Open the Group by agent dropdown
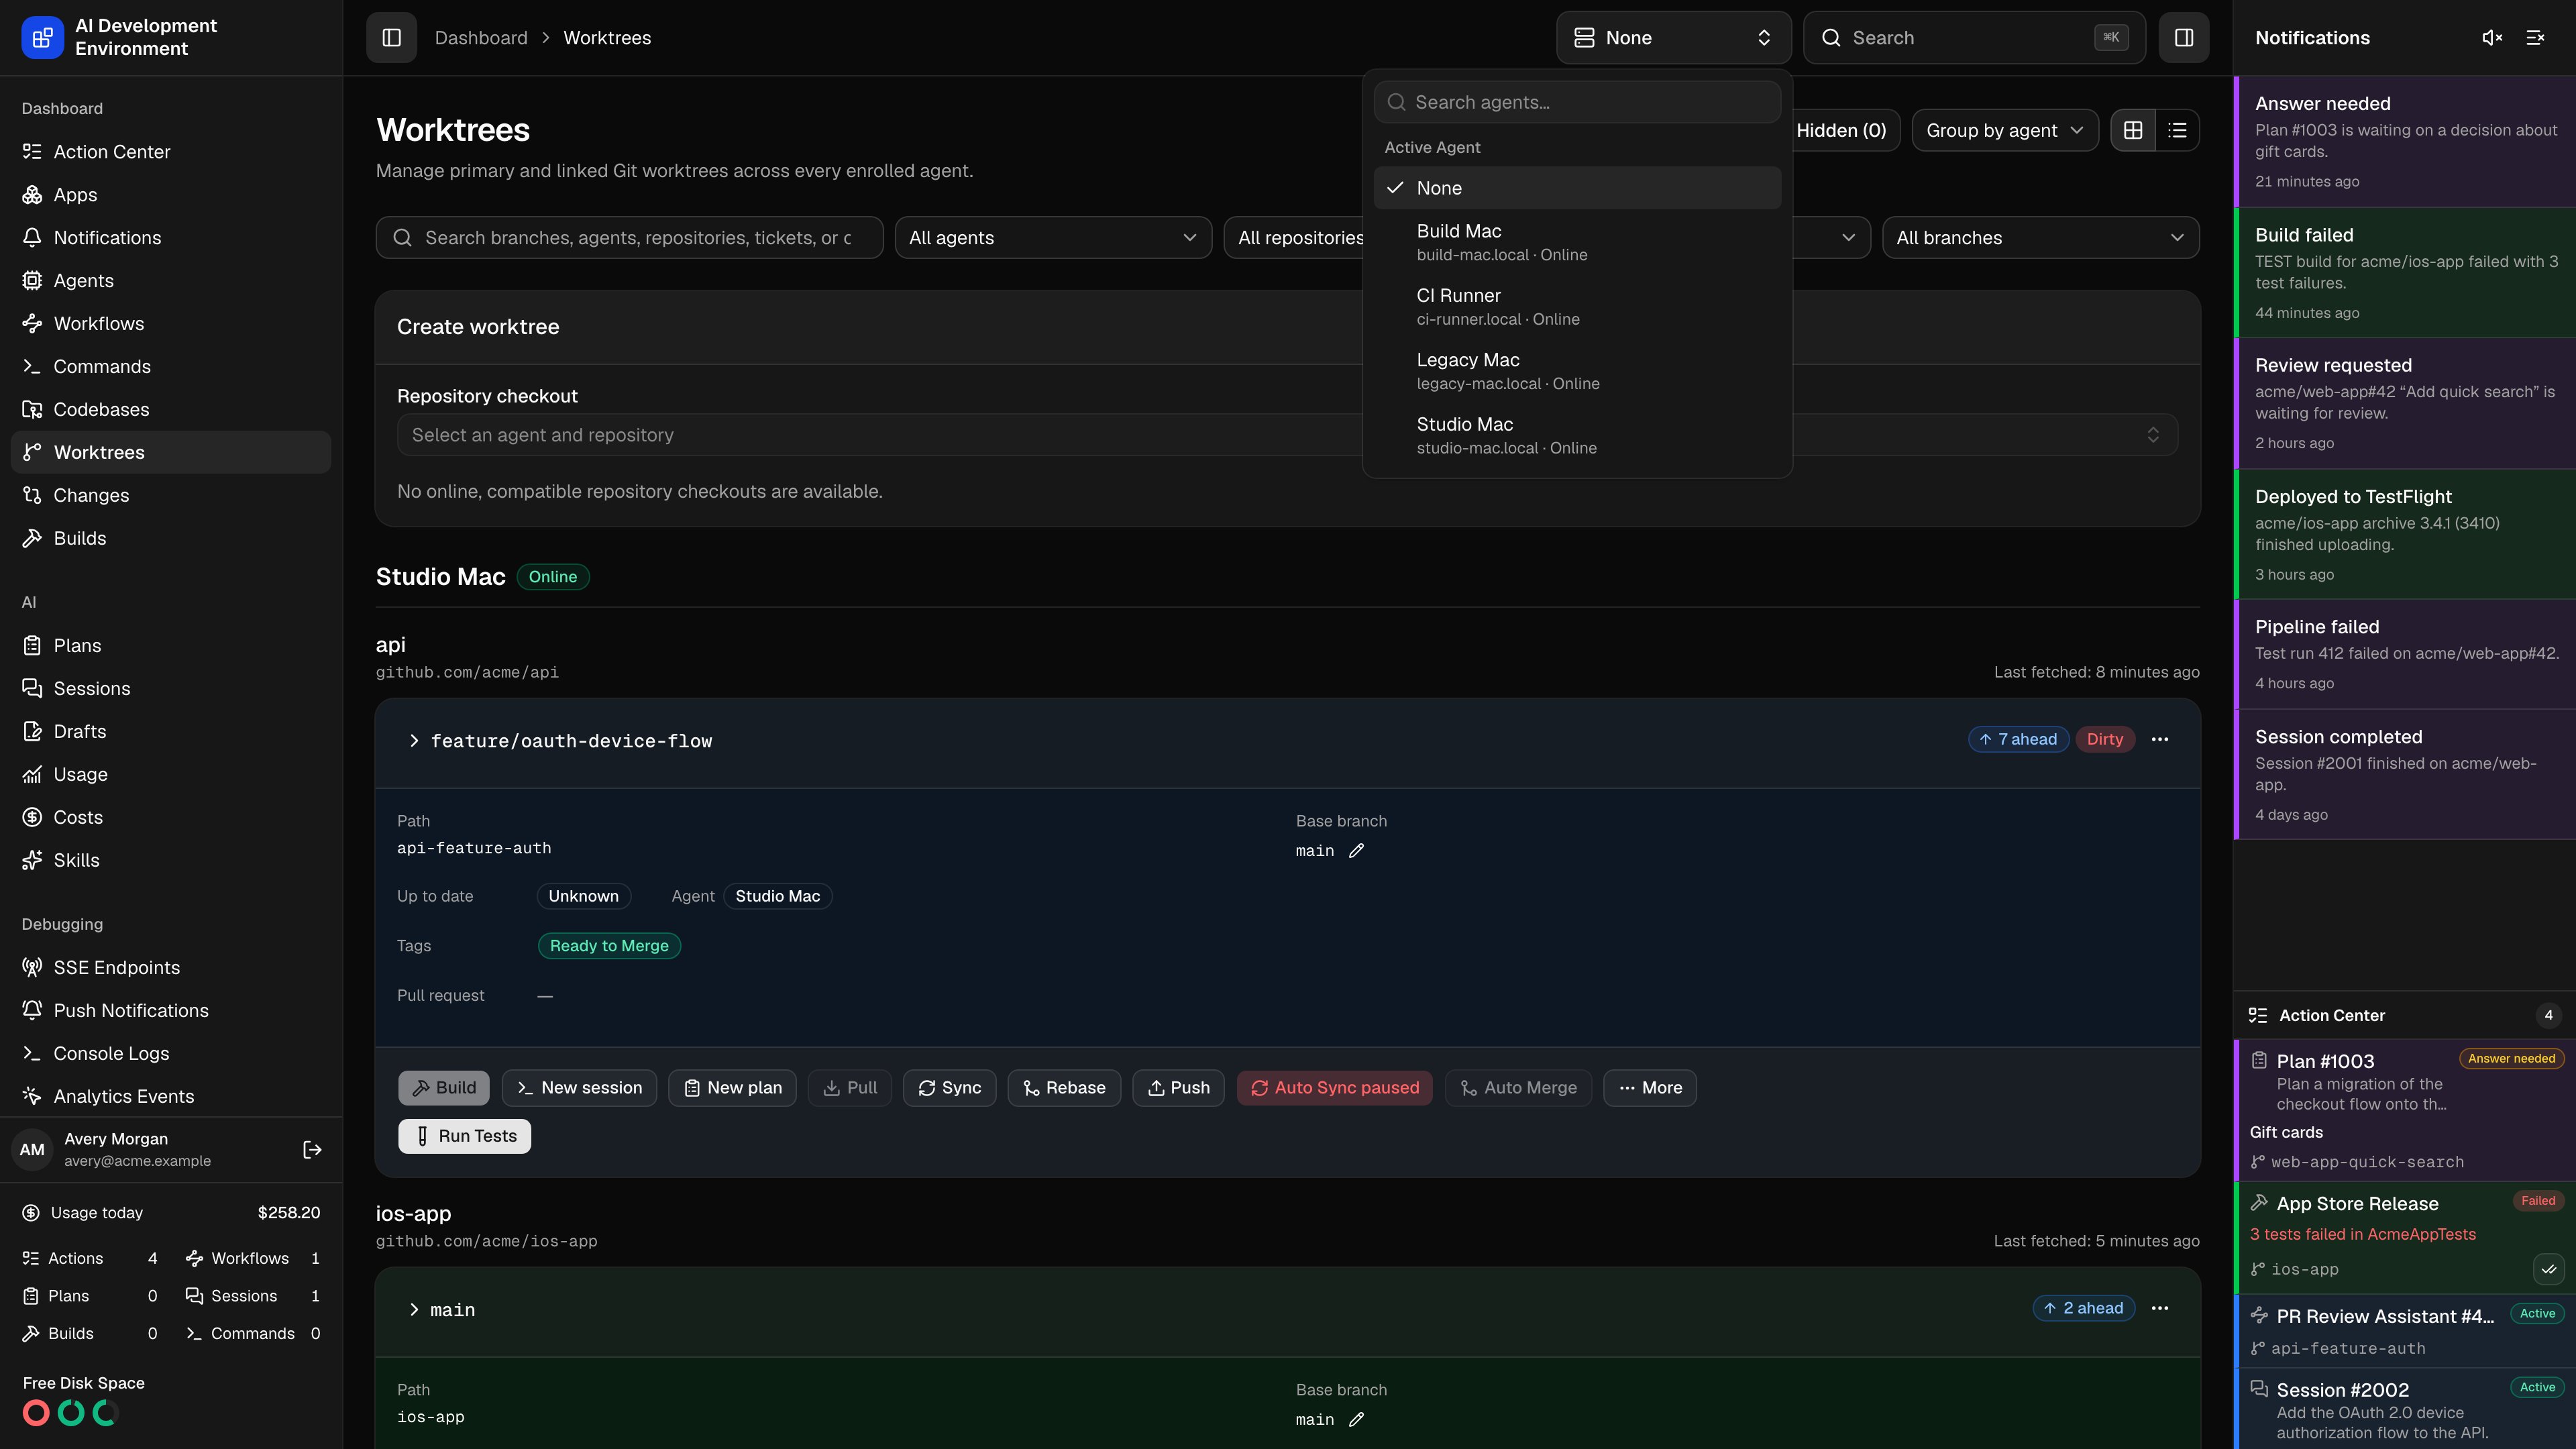Image resolution: width=2576 pixels, height=1449 pixels. pyautogui.click(x=2005, y=130)
